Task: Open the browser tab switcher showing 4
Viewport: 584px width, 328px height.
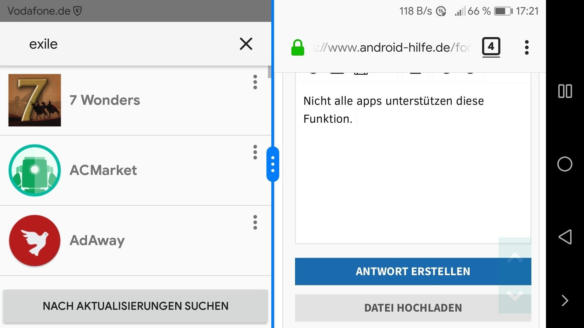Action: point(491,47)
